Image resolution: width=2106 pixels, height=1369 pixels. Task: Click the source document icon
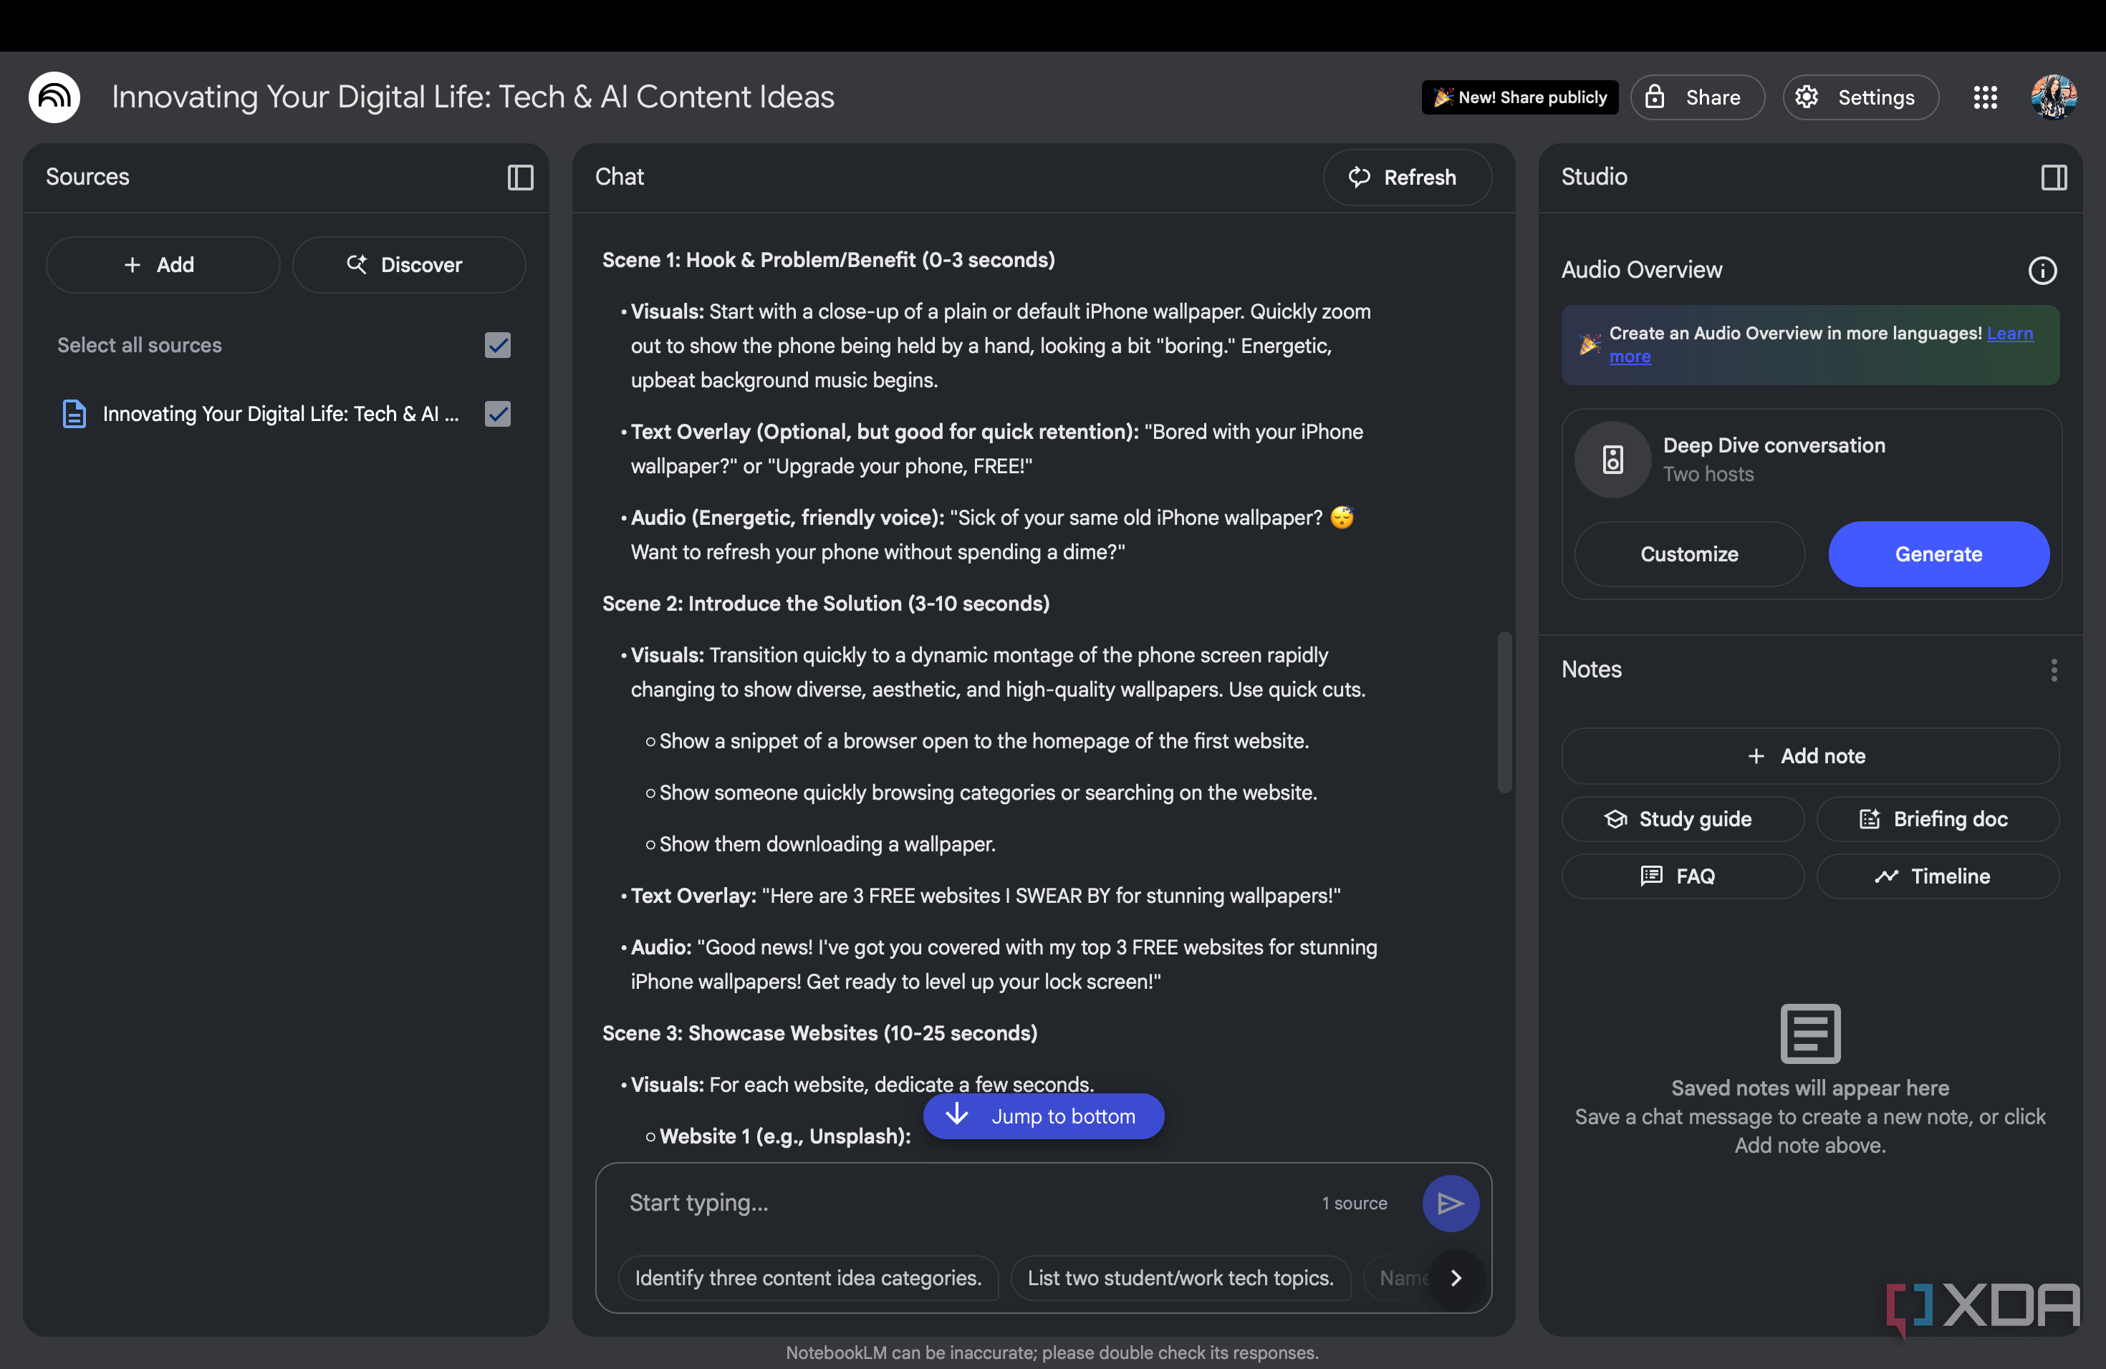point(74,414)
